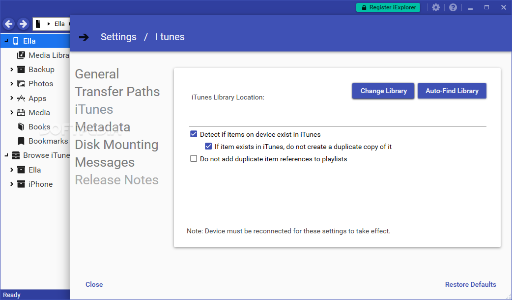Screen dimensions: 512x300
Task: Select Books in the sidebar tree
Action: pos(39,126)
